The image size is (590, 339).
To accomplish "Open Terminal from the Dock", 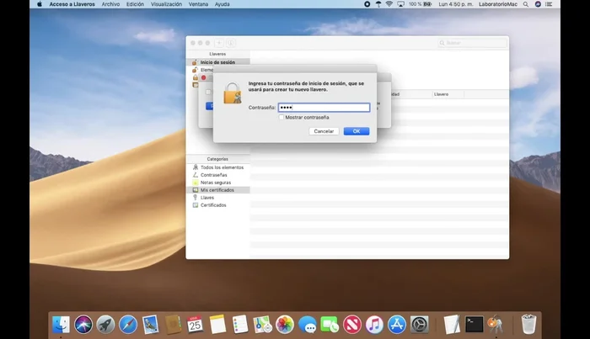I will point(475,324).
